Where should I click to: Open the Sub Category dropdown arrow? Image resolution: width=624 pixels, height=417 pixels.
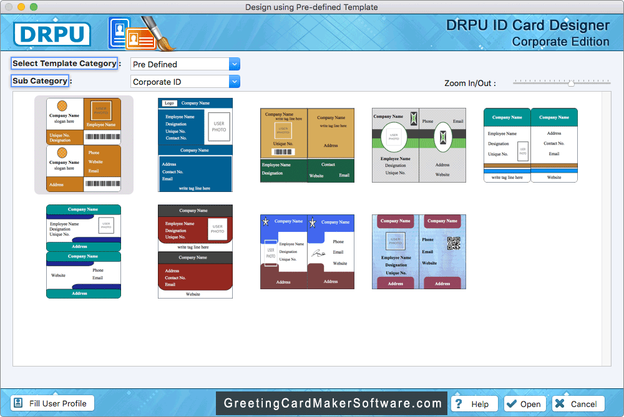pyautogui.click(x=235, y=82)
